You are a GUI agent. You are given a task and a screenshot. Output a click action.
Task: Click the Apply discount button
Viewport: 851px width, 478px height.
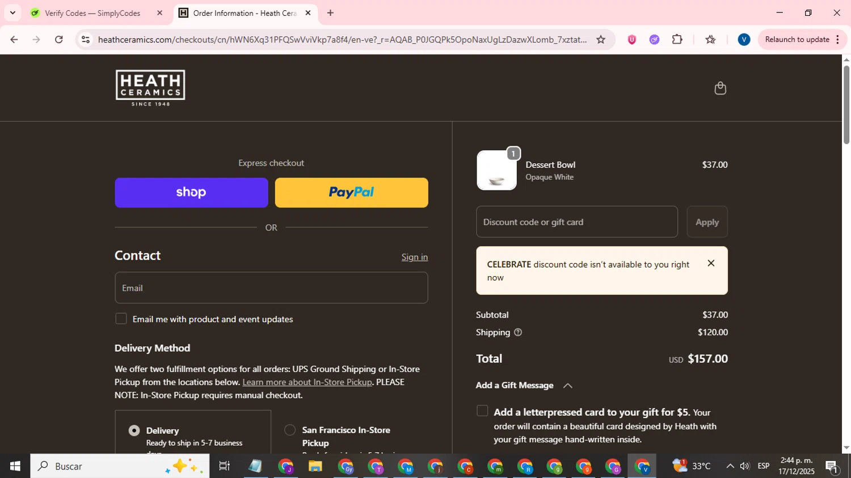[707, 222]
